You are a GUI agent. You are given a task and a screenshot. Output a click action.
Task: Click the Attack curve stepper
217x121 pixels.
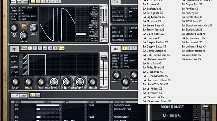(21, 57)
